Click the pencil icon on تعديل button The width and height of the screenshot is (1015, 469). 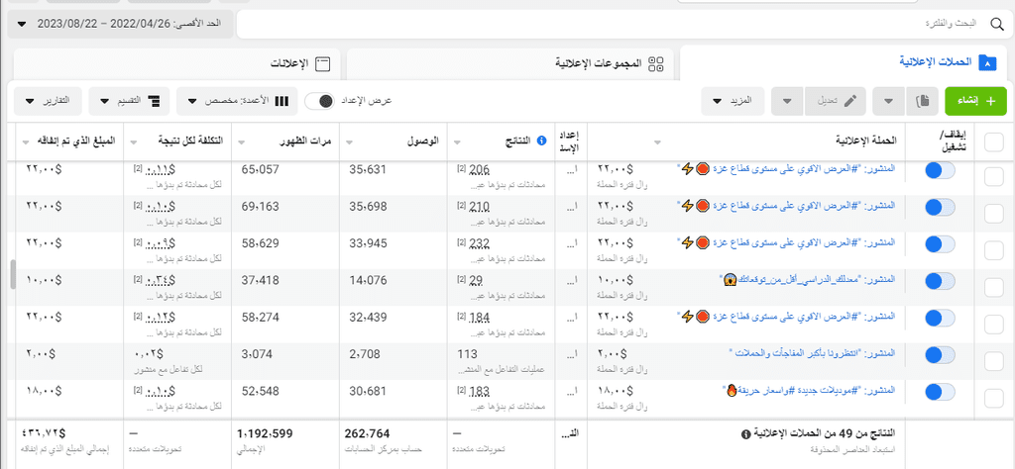point(852,101)
